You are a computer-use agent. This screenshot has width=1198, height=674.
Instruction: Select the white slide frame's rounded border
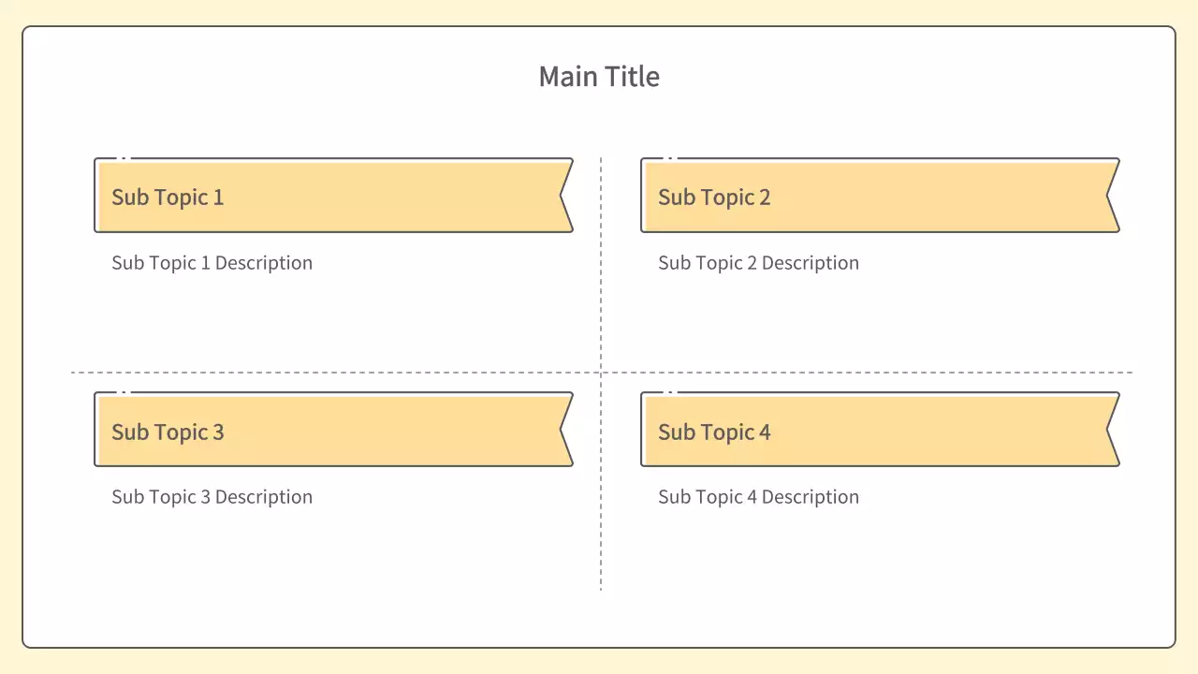[22, 337]
